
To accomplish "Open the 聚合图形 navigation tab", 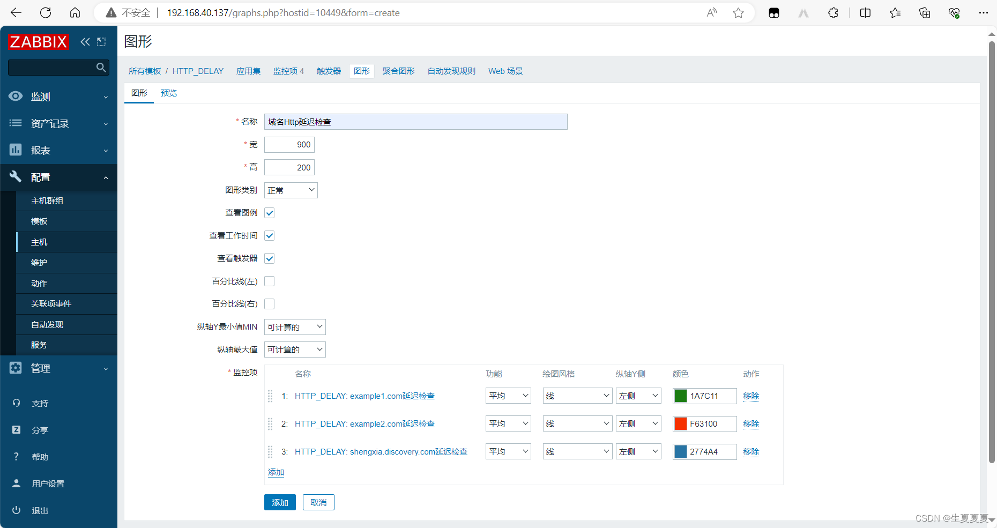I will pyautogui.click(x=398, y=71).
